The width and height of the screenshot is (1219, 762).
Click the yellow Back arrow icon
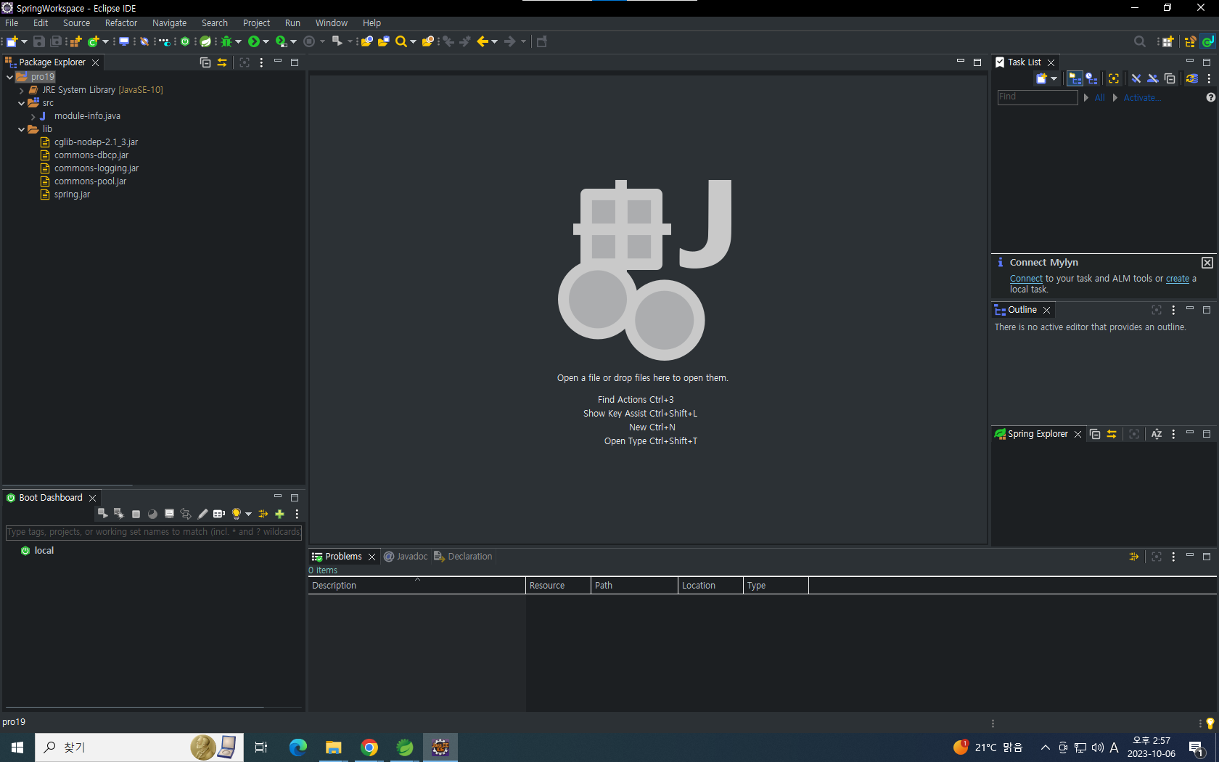click(483, 41)
